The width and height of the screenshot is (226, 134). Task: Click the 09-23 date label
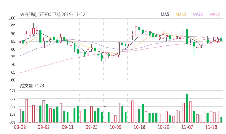pos(91,127)
